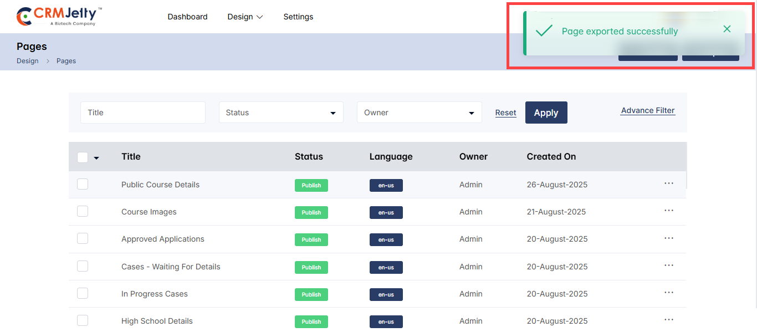Open actions menu for Cases - Waiting For Details
This screenshot has width=757, height=332.
click(x=668, y=265)
